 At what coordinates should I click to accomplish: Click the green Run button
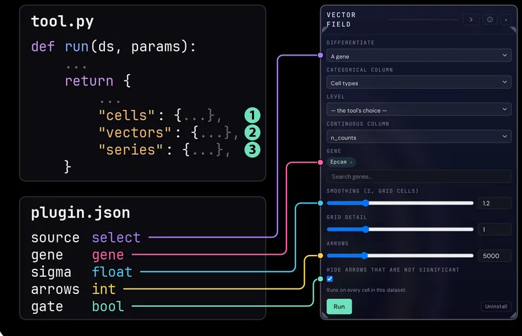click(339, 306)
